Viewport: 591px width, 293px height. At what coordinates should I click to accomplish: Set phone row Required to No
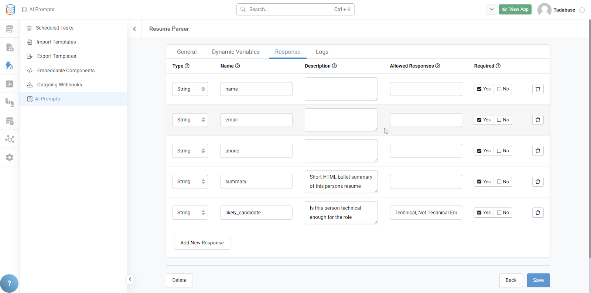click(503, 151)
